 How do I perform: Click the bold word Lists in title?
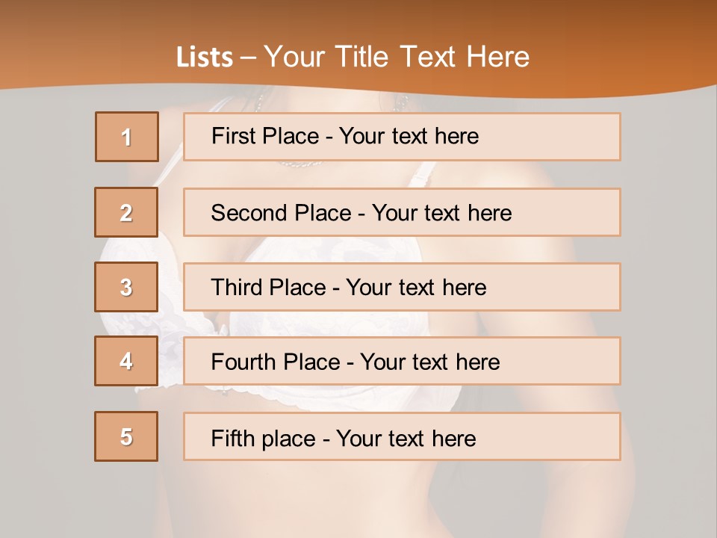coord(205,57)
